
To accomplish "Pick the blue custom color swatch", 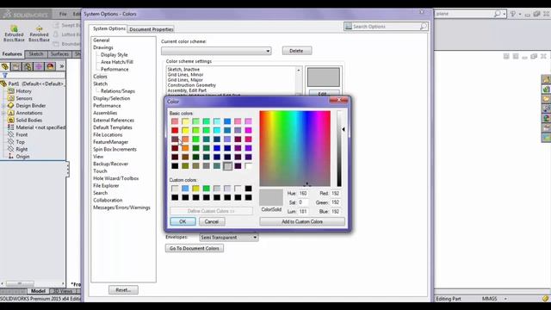I will click(x=185, y=189).
